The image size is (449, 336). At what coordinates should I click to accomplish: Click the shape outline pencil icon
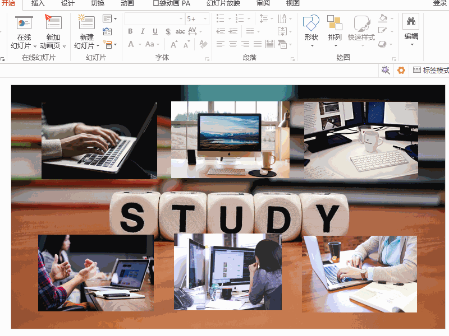tap(383, 31)
